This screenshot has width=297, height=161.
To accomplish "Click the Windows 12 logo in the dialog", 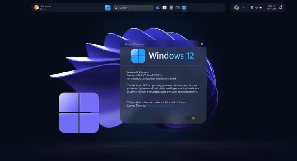I will (138, 56).
